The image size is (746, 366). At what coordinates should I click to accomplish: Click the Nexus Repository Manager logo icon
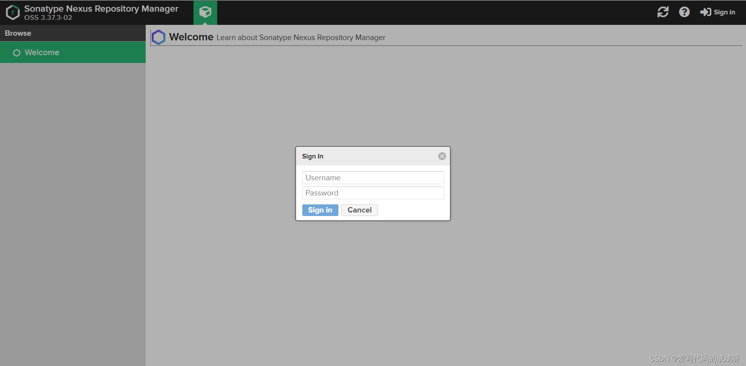[13, 12]
